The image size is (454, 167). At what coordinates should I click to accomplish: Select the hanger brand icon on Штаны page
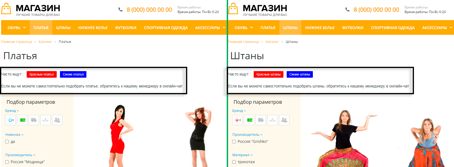(273, 120)
